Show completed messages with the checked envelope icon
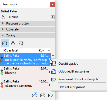This screenshot has height=100, width=107. [21, 43]
